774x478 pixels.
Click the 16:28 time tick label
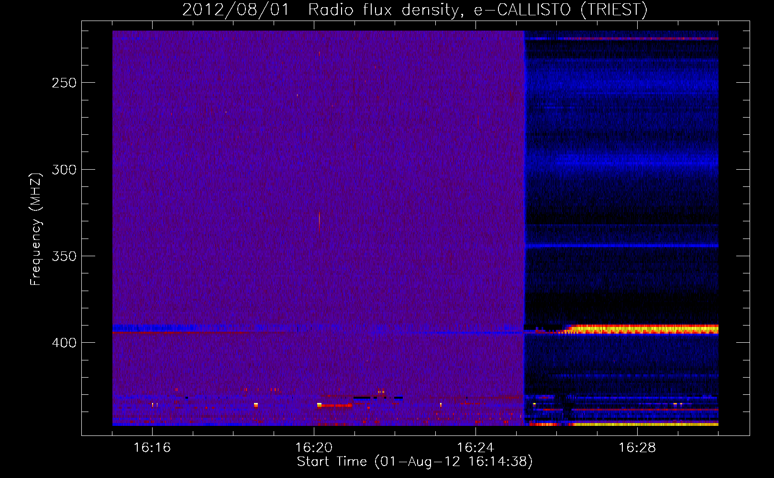[637, 448]
